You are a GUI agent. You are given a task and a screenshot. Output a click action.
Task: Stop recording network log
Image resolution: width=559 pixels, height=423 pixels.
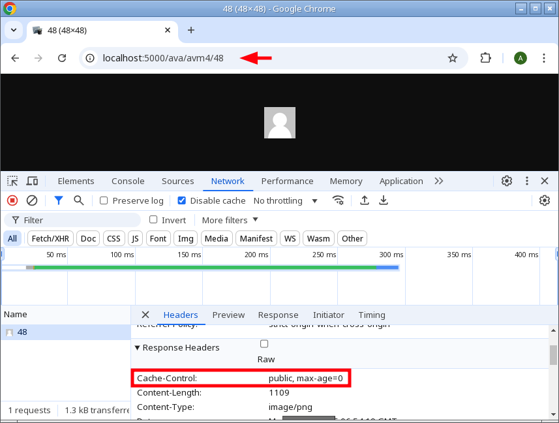pos(12,201)
